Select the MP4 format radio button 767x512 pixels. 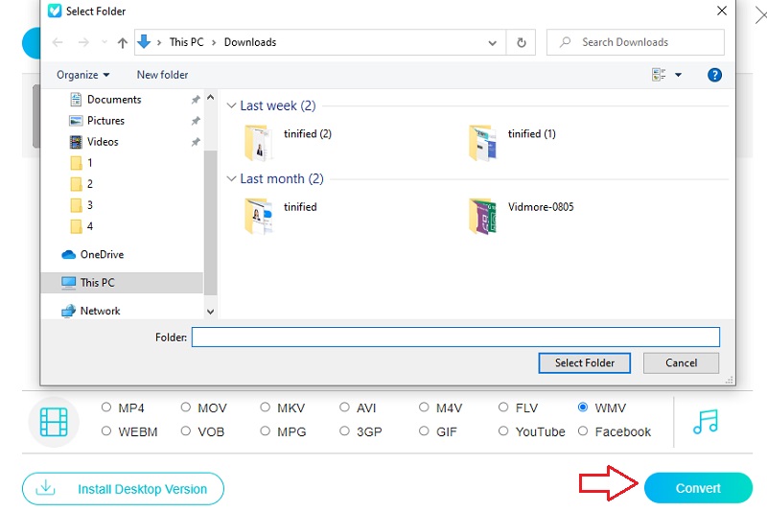point(106,407)
